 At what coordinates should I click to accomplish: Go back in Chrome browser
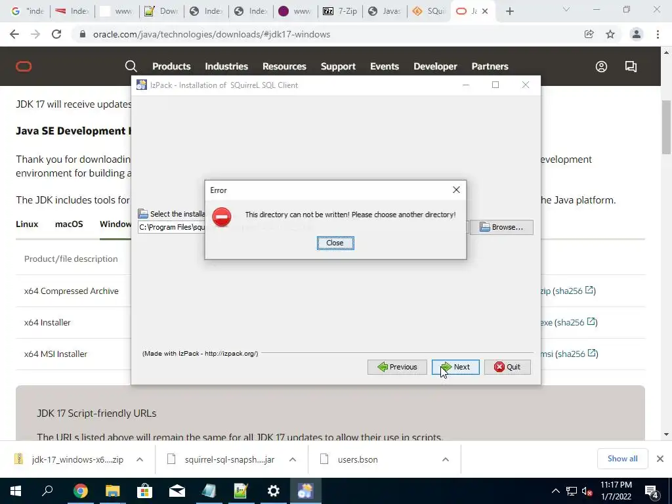pos(14,34)
